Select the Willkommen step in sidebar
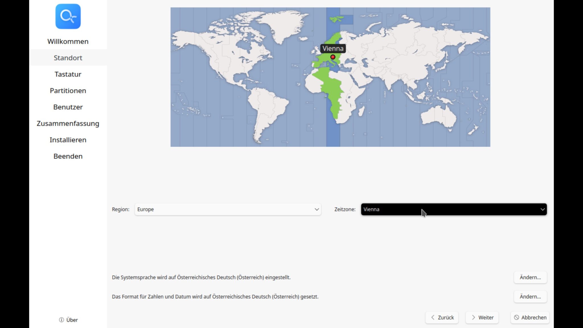583x328 pixels. click(68, 41)
